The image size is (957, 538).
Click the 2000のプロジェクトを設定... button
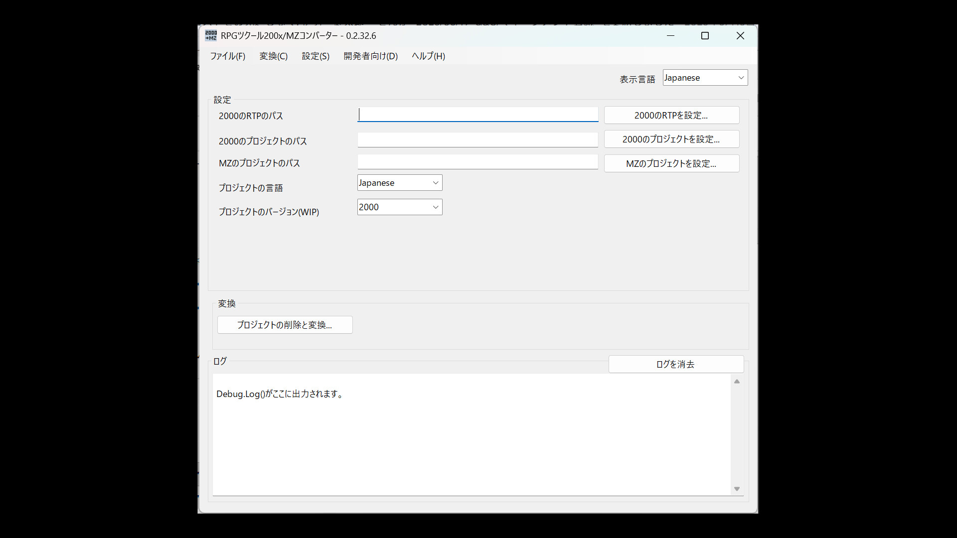[671, 139]
